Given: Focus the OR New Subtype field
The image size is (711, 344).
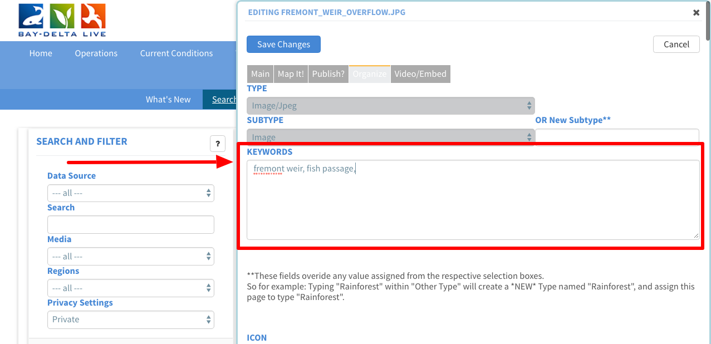Looking at the screenshot, I should pyautogui.click(x=617, y=136).
